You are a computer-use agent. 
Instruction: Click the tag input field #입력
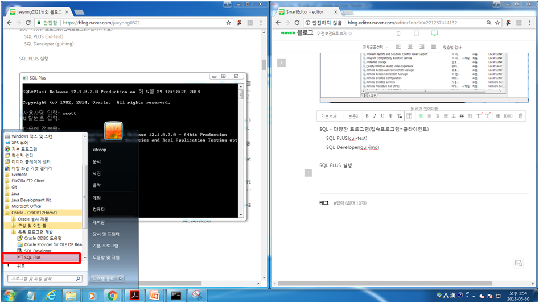pyautogui.click(x=350, y=203)
